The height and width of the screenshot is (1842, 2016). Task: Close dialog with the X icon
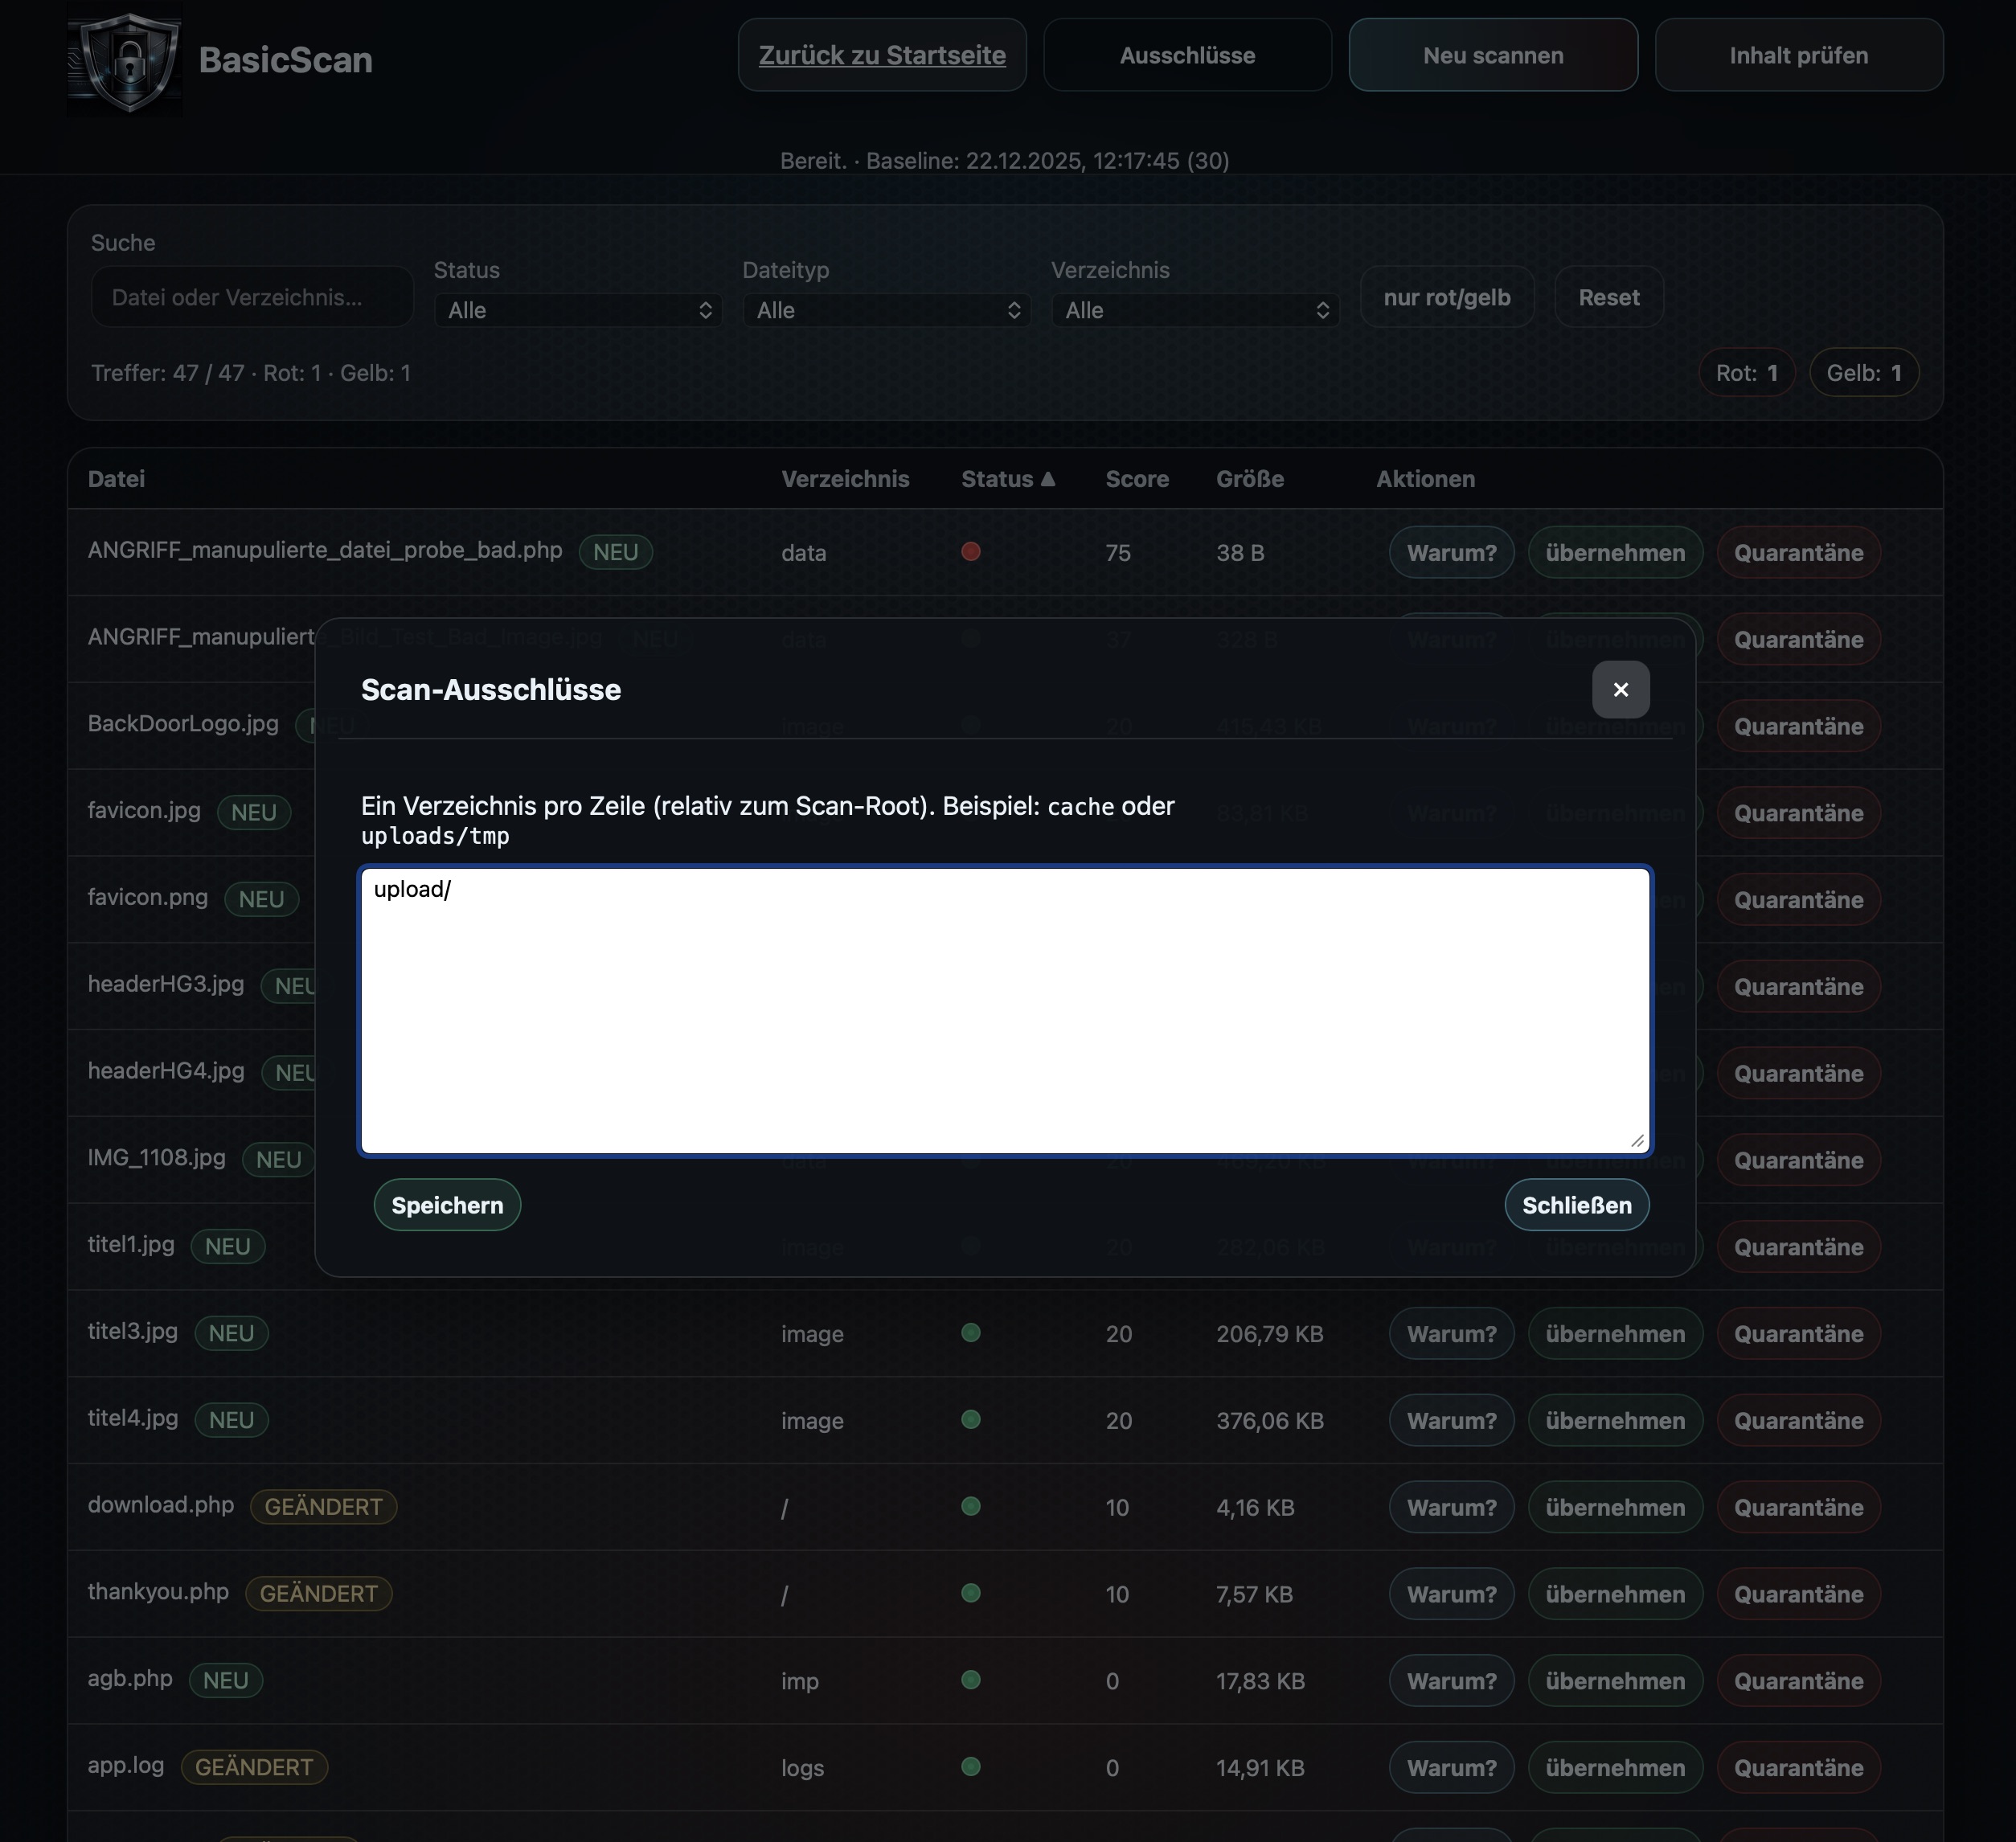point(1620,689)
